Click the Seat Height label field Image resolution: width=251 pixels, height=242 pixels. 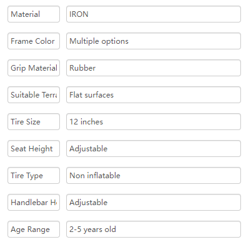(x=34, y=149)
